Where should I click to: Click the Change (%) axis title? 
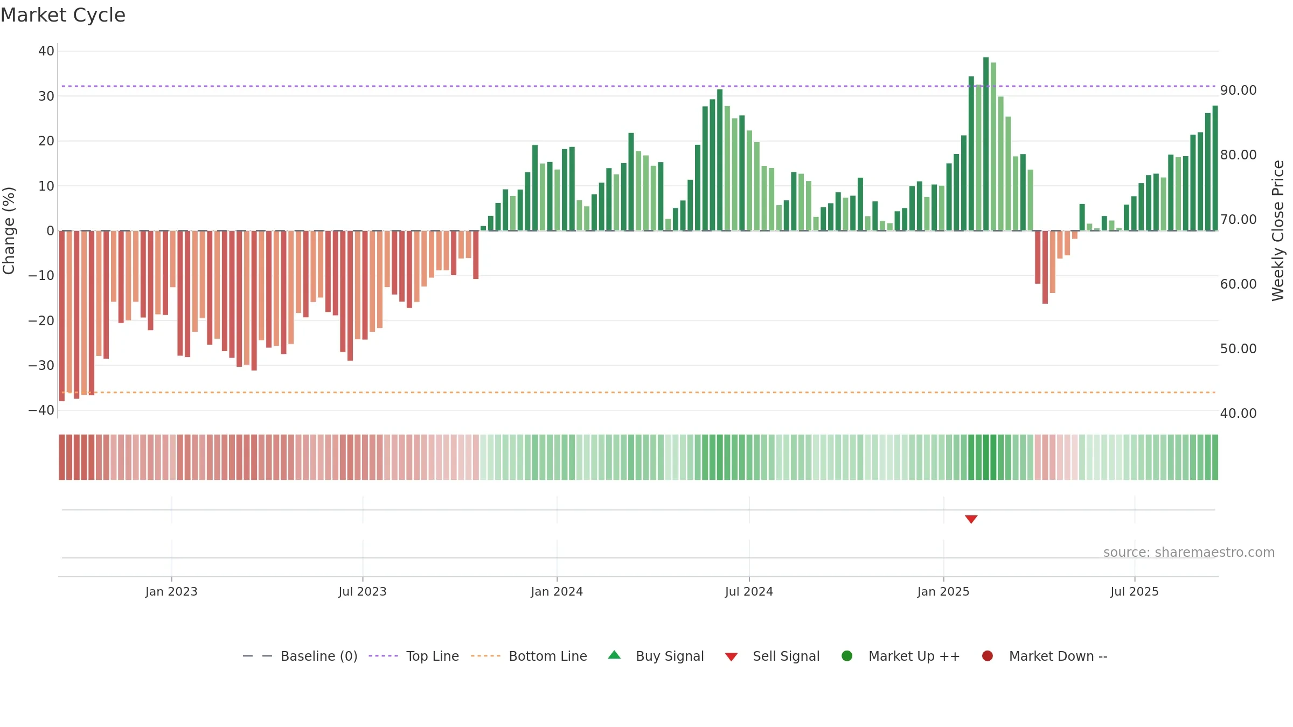click(x=9, y=230)
